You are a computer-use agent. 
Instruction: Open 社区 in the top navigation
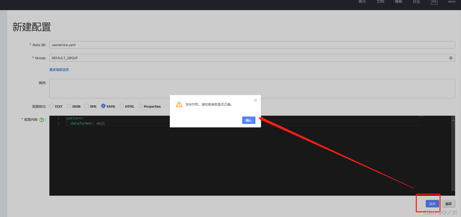(417, 2)
